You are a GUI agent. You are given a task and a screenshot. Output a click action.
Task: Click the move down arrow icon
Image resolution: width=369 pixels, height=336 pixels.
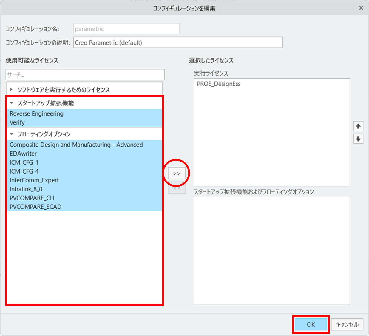click(x=358, y=139)
